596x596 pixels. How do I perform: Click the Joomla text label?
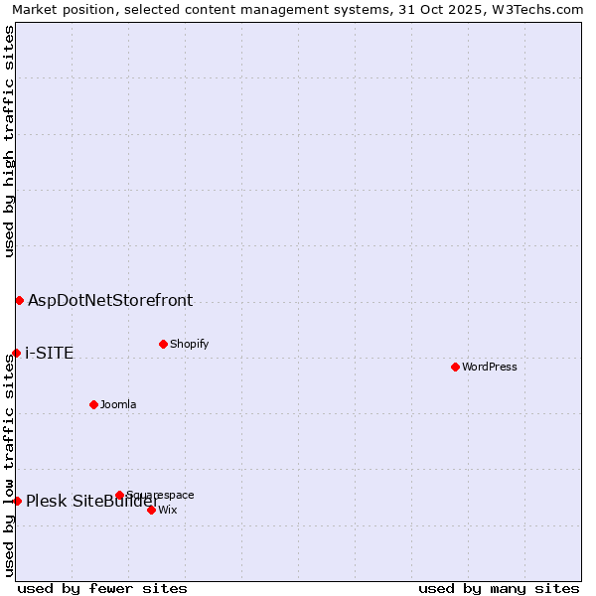point(118,404)
